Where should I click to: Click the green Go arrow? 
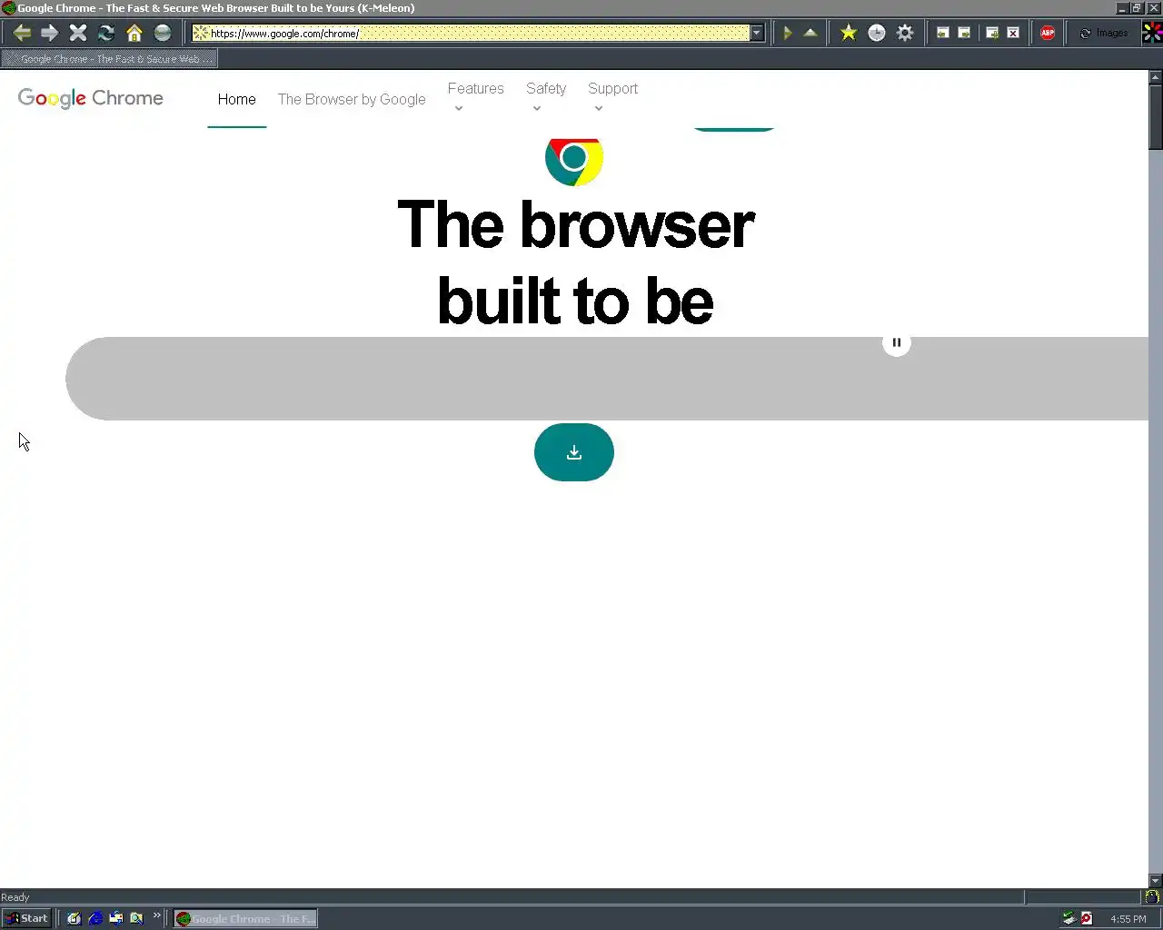[788, 33]
